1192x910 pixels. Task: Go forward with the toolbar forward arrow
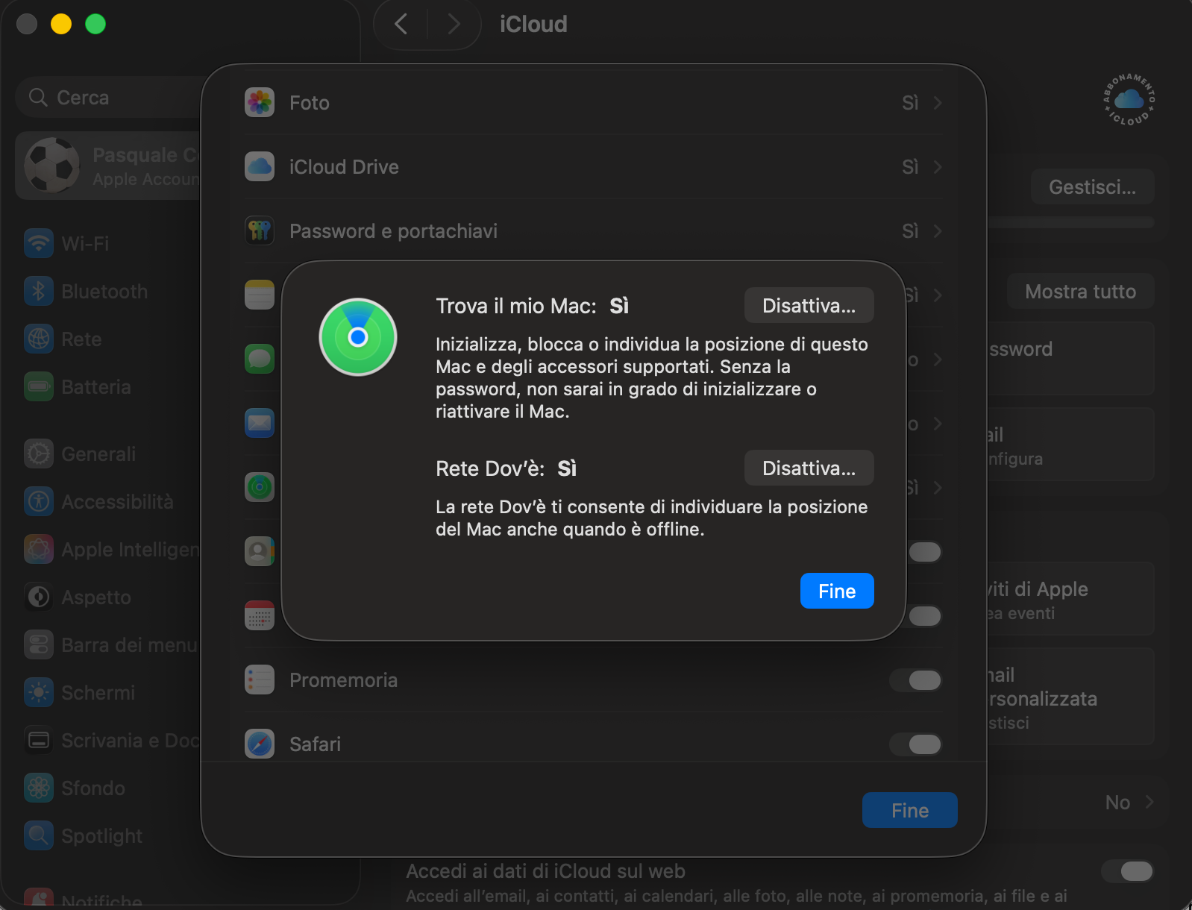tap(454, 24)
